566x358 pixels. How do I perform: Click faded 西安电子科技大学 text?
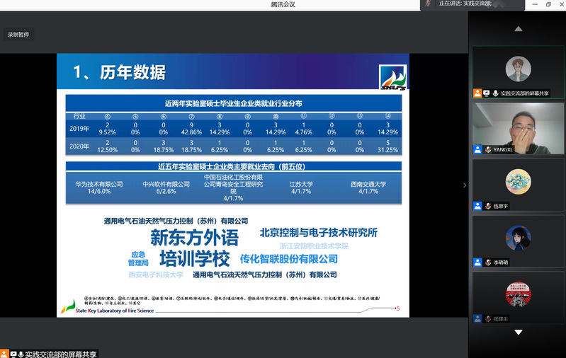tap(156, 275)
